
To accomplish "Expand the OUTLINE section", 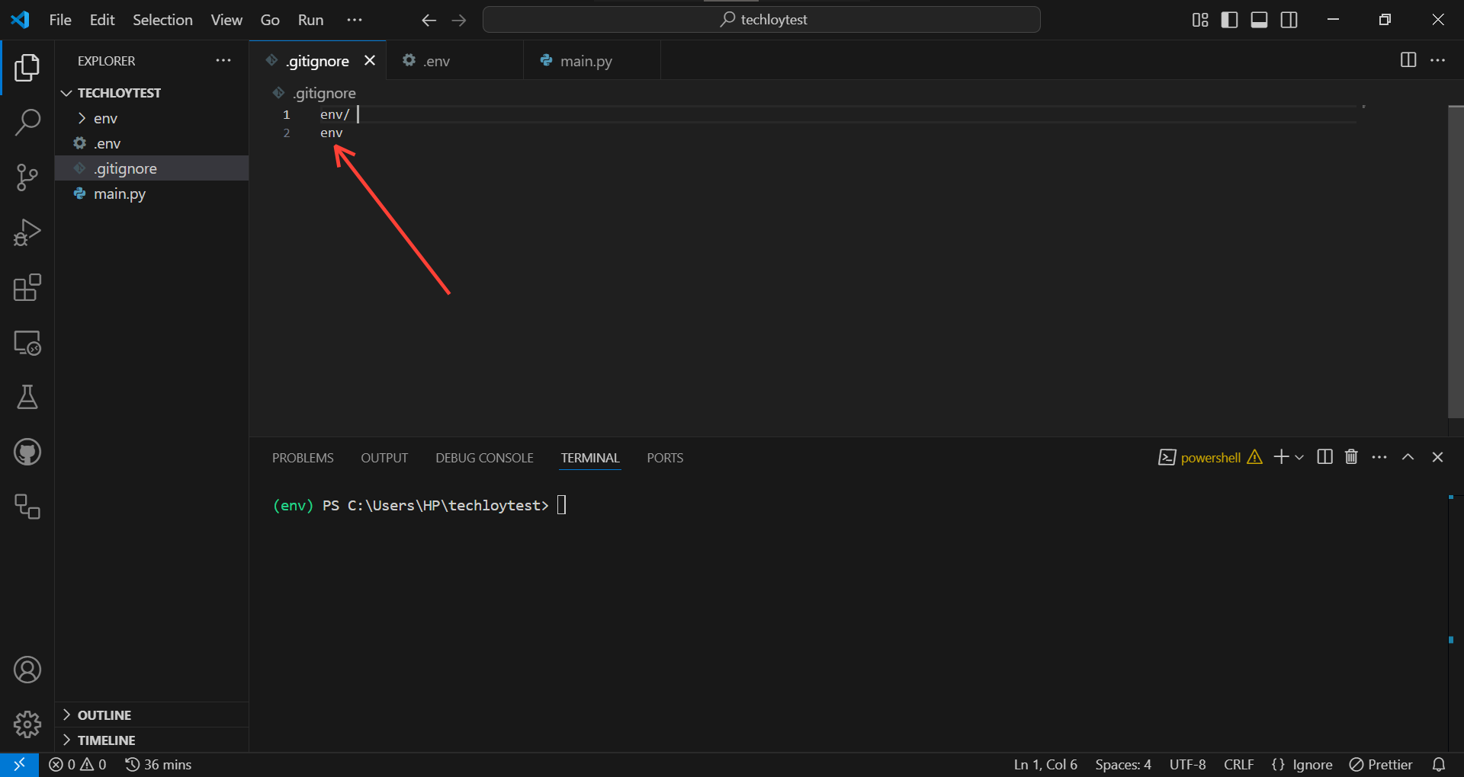I will tap(152, 715).
